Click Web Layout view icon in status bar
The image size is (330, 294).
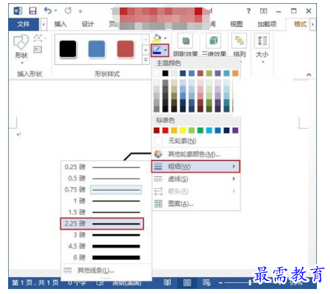[x=206, y=283]
